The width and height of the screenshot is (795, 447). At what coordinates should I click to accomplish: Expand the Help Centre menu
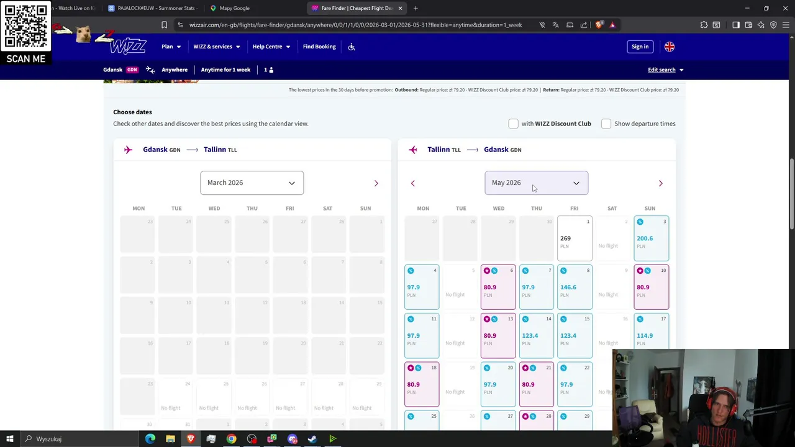(271, 47)
